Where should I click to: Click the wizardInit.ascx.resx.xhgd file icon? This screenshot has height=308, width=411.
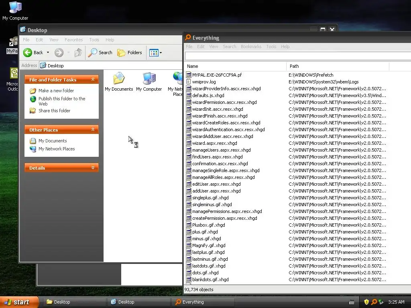tap(189, 109)
